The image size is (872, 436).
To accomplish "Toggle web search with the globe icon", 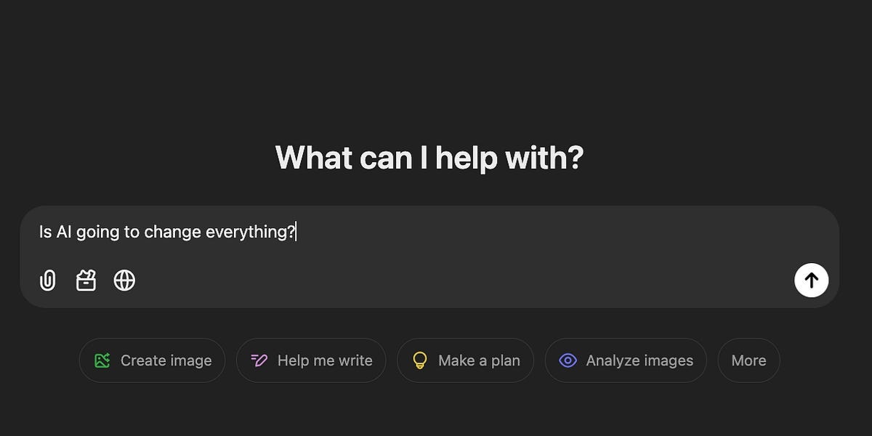I will pyautogui.click(x=124, y=280).
